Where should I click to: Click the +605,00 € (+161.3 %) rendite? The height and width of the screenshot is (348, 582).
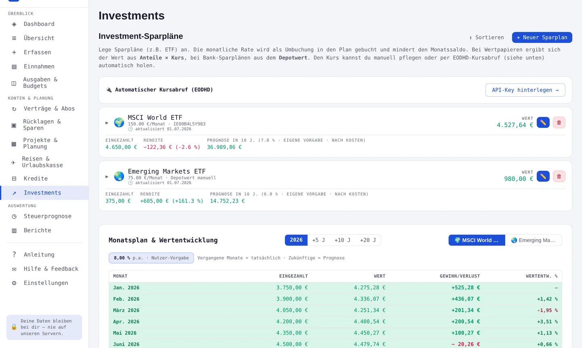coord(172,201)
